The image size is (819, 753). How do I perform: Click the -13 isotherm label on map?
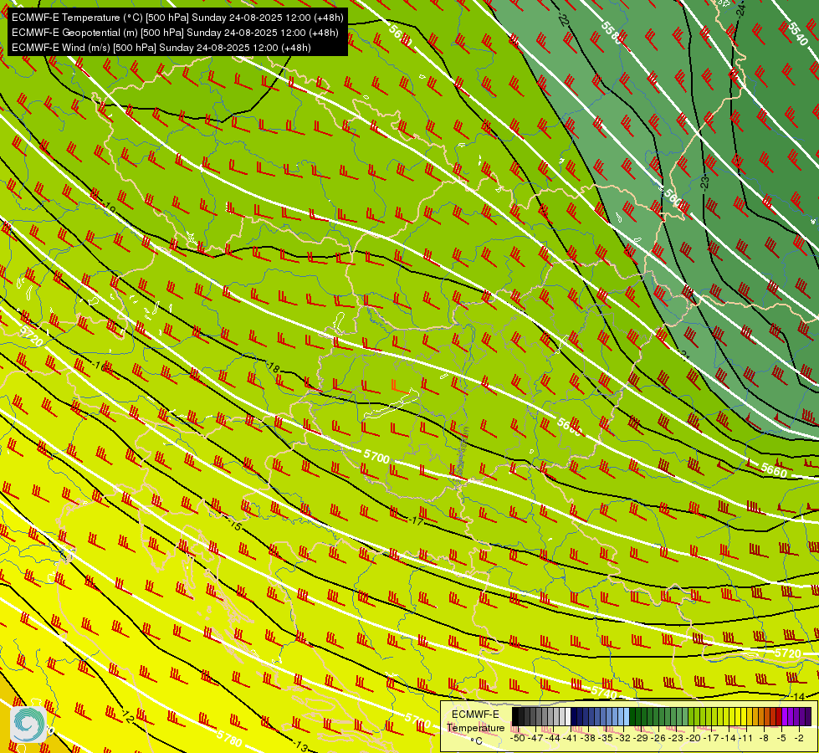[300, 745]
